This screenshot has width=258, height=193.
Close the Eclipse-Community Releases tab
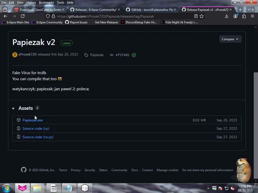click(119, 10)
